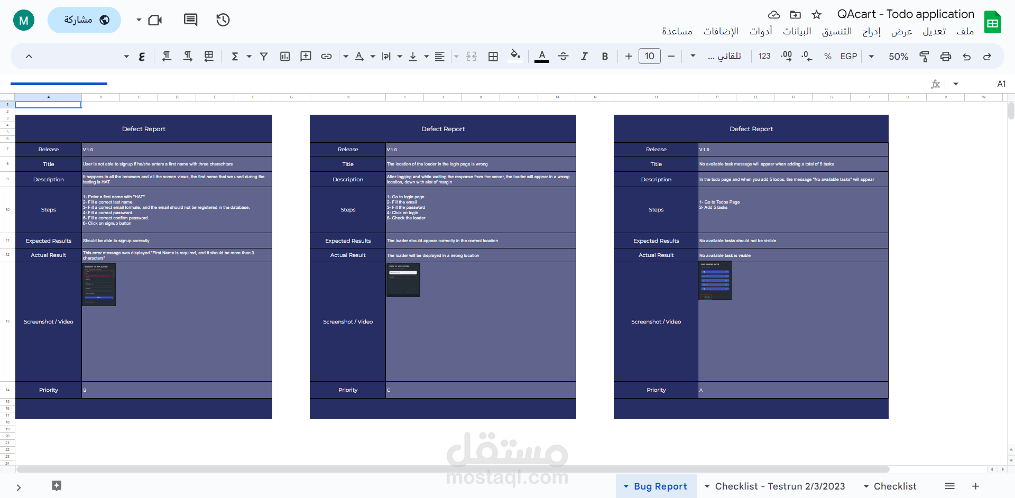Open the text rotation dropdown
The image size is (1015, 498).
point(354,57)
